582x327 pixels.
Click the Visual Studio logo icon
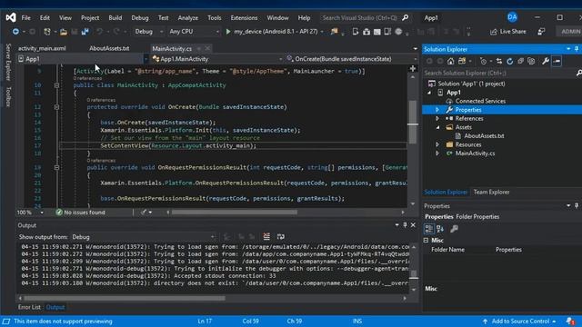(11, 17)
